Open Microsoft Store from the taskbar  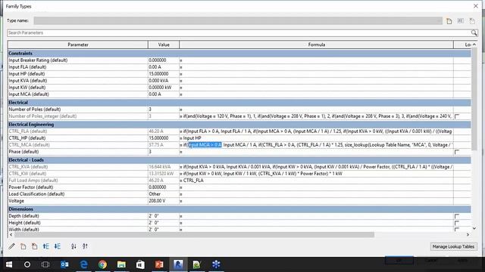[140, 264]
